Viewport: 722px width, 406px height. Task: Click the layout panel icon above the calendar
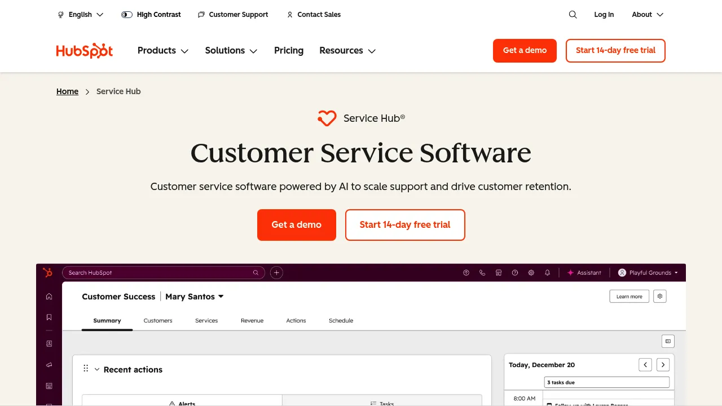[x=668, y=341]
